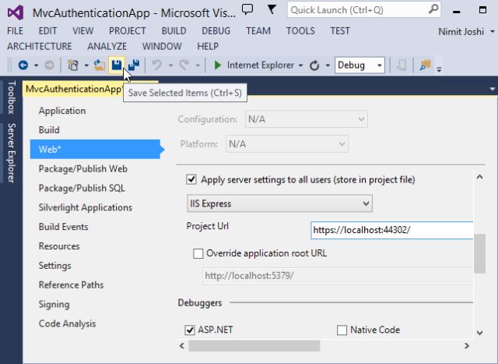
Task: Open the WINDOW menu
Action: point(162,46)
